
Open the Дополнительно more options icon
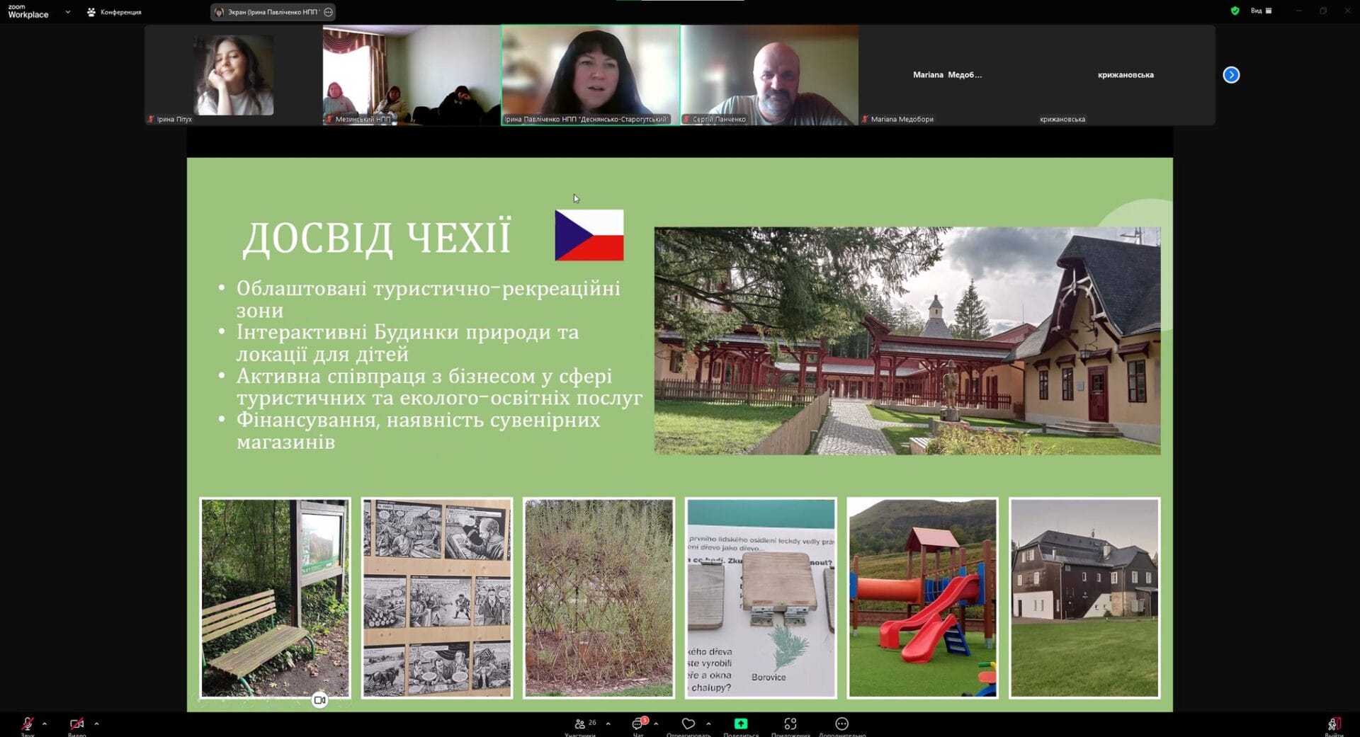click(841, 724)
